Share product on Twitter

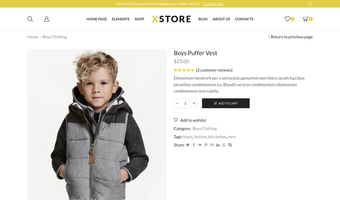click(188, 145)
